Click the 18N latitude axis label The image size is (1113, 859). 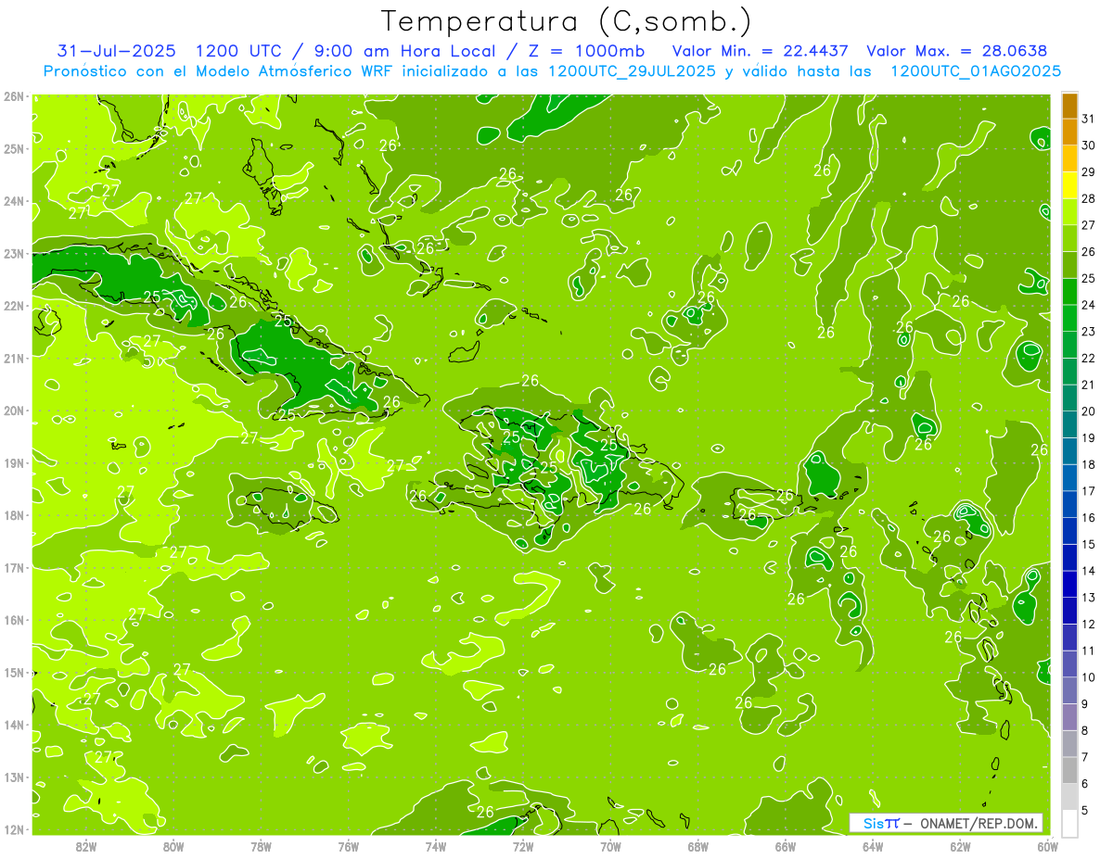[13, 515]
